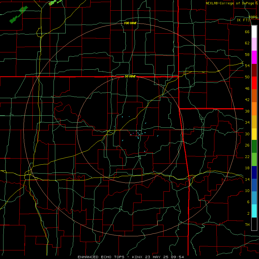
Task: Click the light pink swatch near 62
Action: point(254,44)
